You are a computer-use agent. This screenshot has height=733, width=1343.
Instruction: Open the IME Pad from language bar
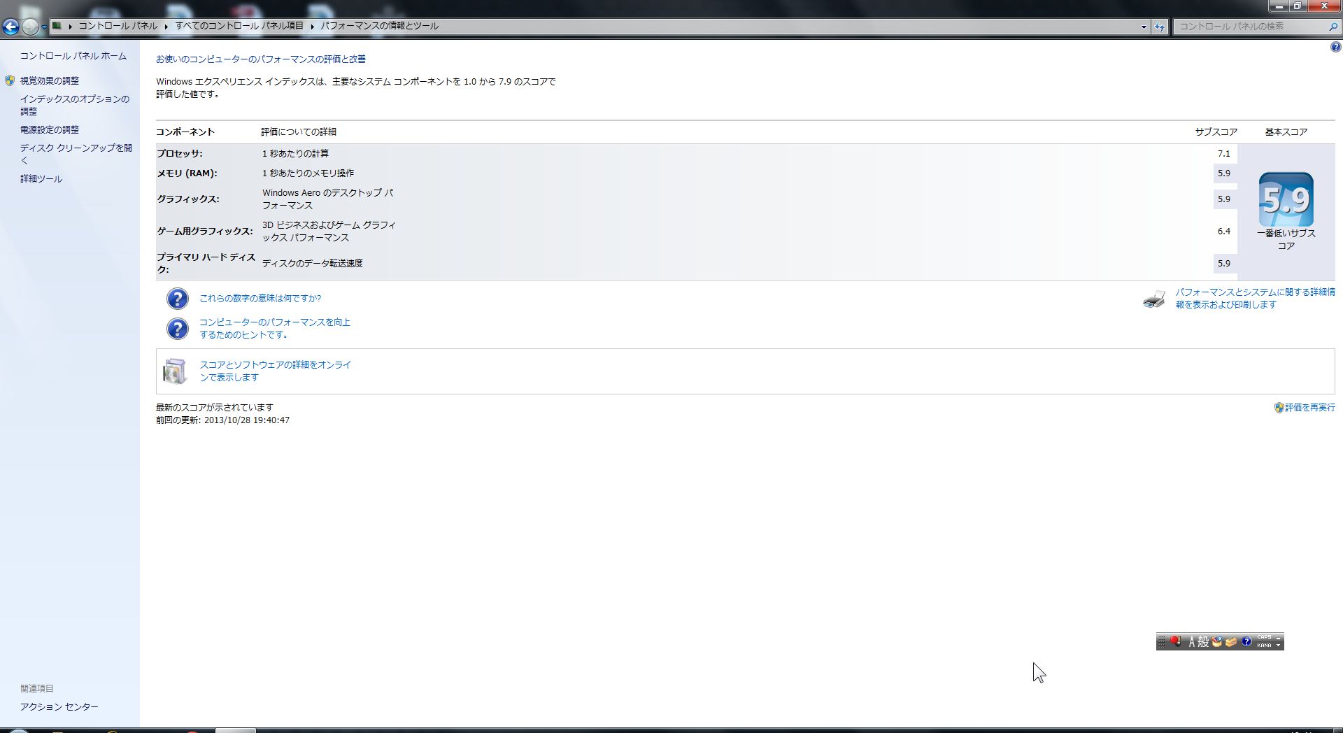pos(1217,641)
